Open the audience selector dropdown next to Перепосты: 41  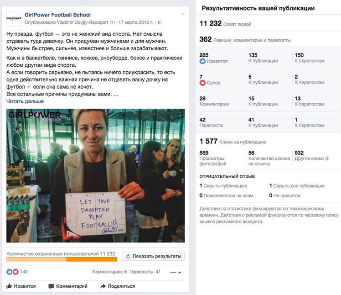pos(176,272)
